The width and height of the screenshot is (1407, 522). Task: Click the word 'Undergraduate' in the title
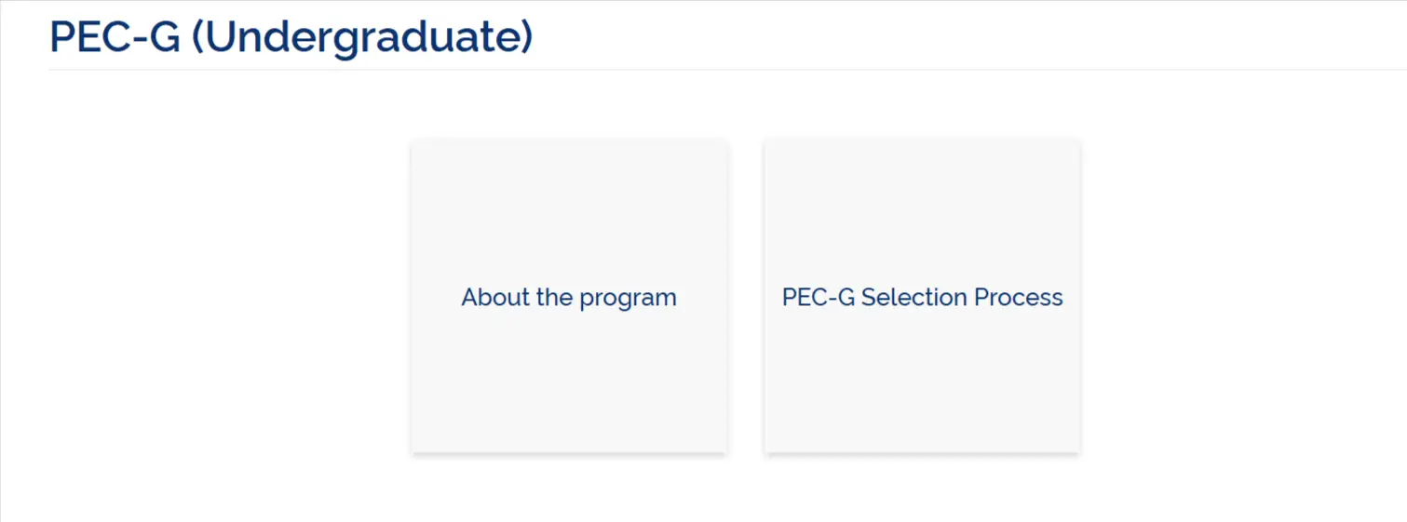point(363,38)
